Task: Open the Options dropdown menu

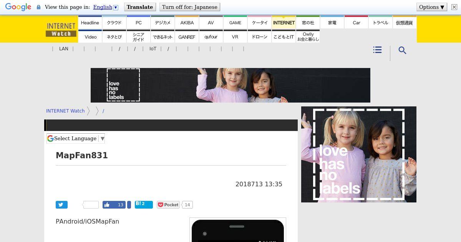Action: click(432, 7)
